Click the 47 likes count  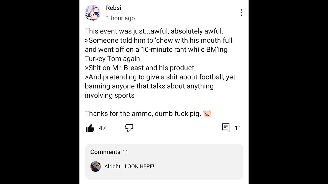click(102, 128)
